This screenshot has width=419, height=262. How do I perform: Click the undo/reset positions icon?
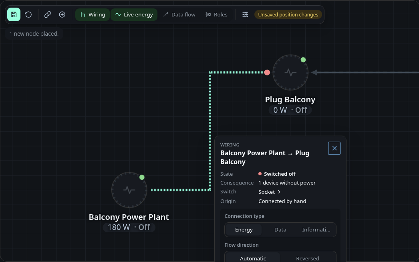click(x=28, y=14)
